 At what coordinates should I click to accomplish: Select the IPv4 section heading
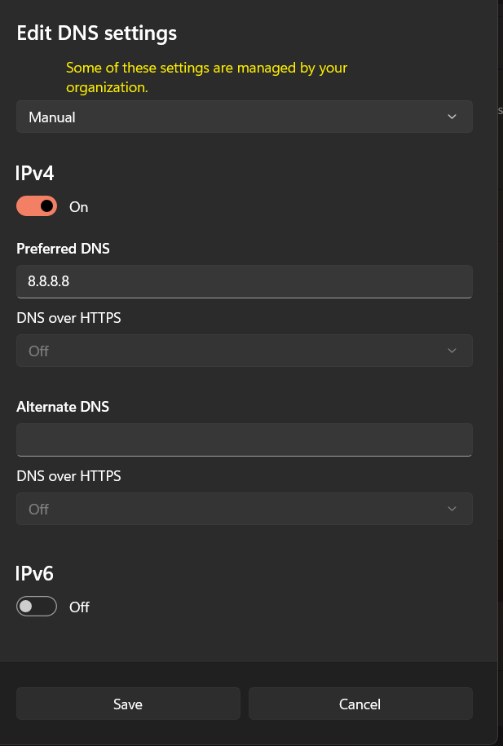[x=35, y=173]
